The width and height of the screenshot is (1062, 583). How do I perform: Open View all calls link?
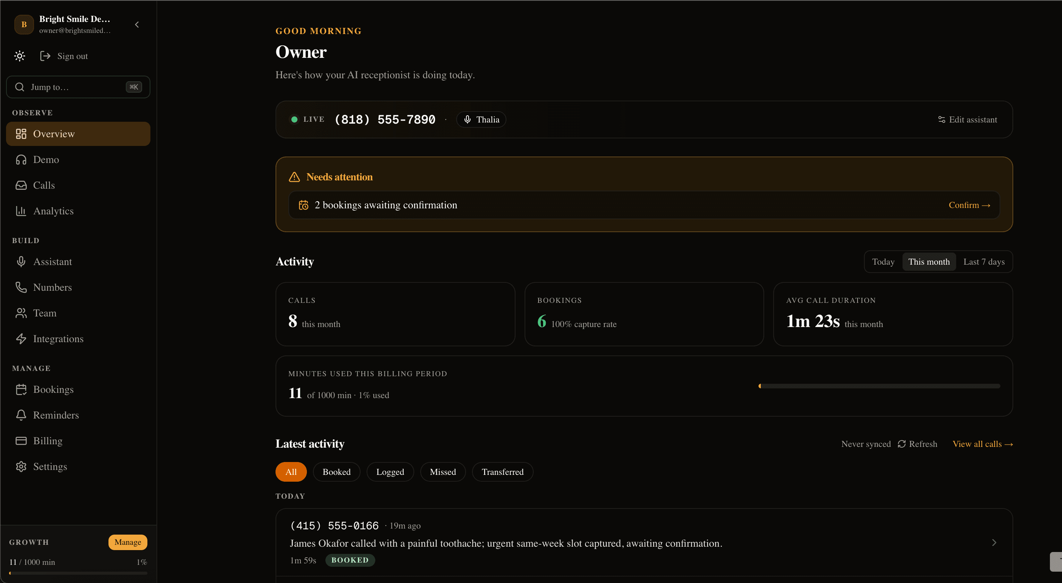pos(982,444)
